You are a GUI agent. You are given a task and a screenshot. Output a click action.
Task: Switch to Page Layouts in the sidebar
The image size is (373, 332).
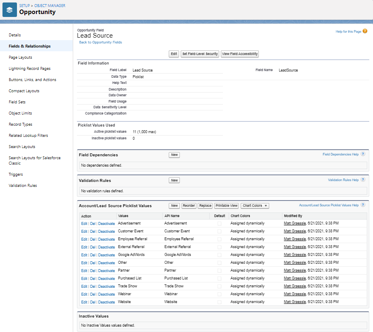20,57
